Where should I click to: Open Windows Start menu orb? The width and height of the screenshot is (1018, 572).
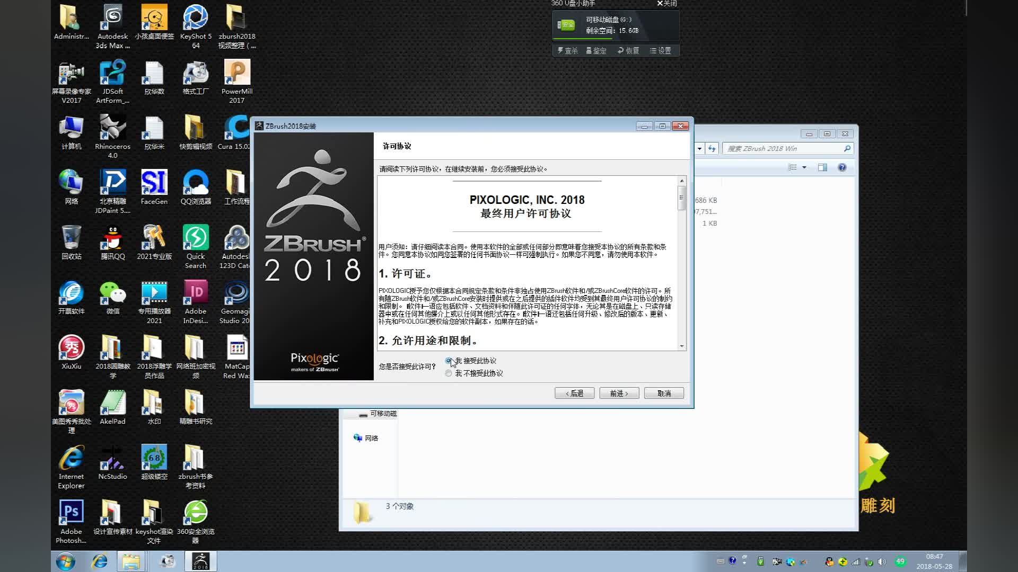[x=66, y=561]
